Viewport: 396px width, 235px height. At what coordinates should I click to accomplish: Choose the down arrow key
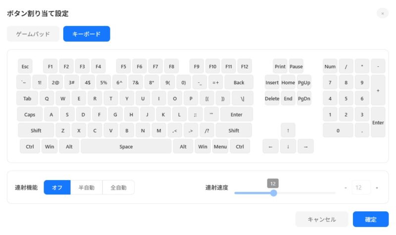point(288,146)
